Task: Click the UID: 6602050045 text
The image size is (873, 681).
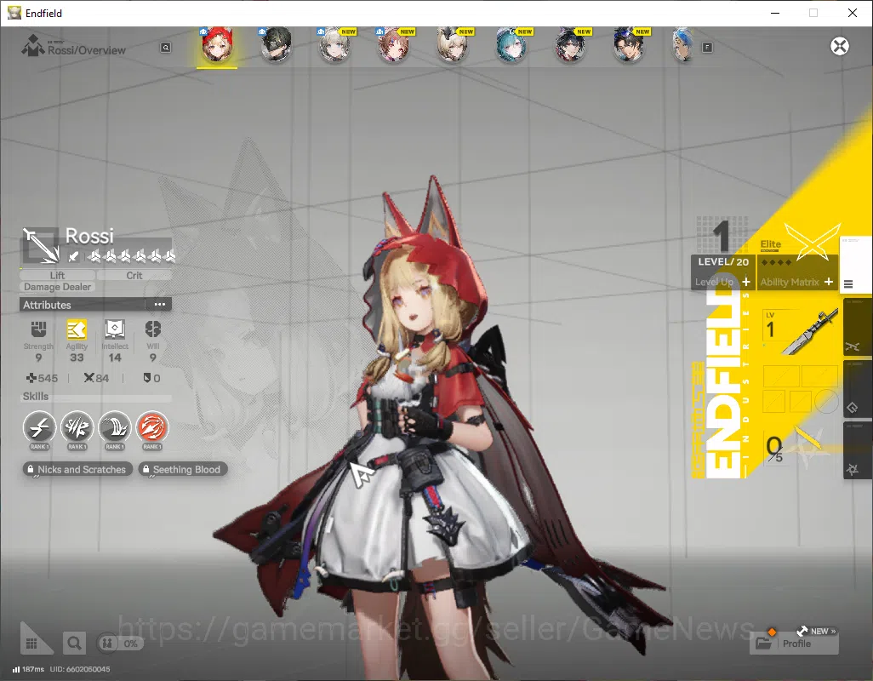Action: [80, 669]
